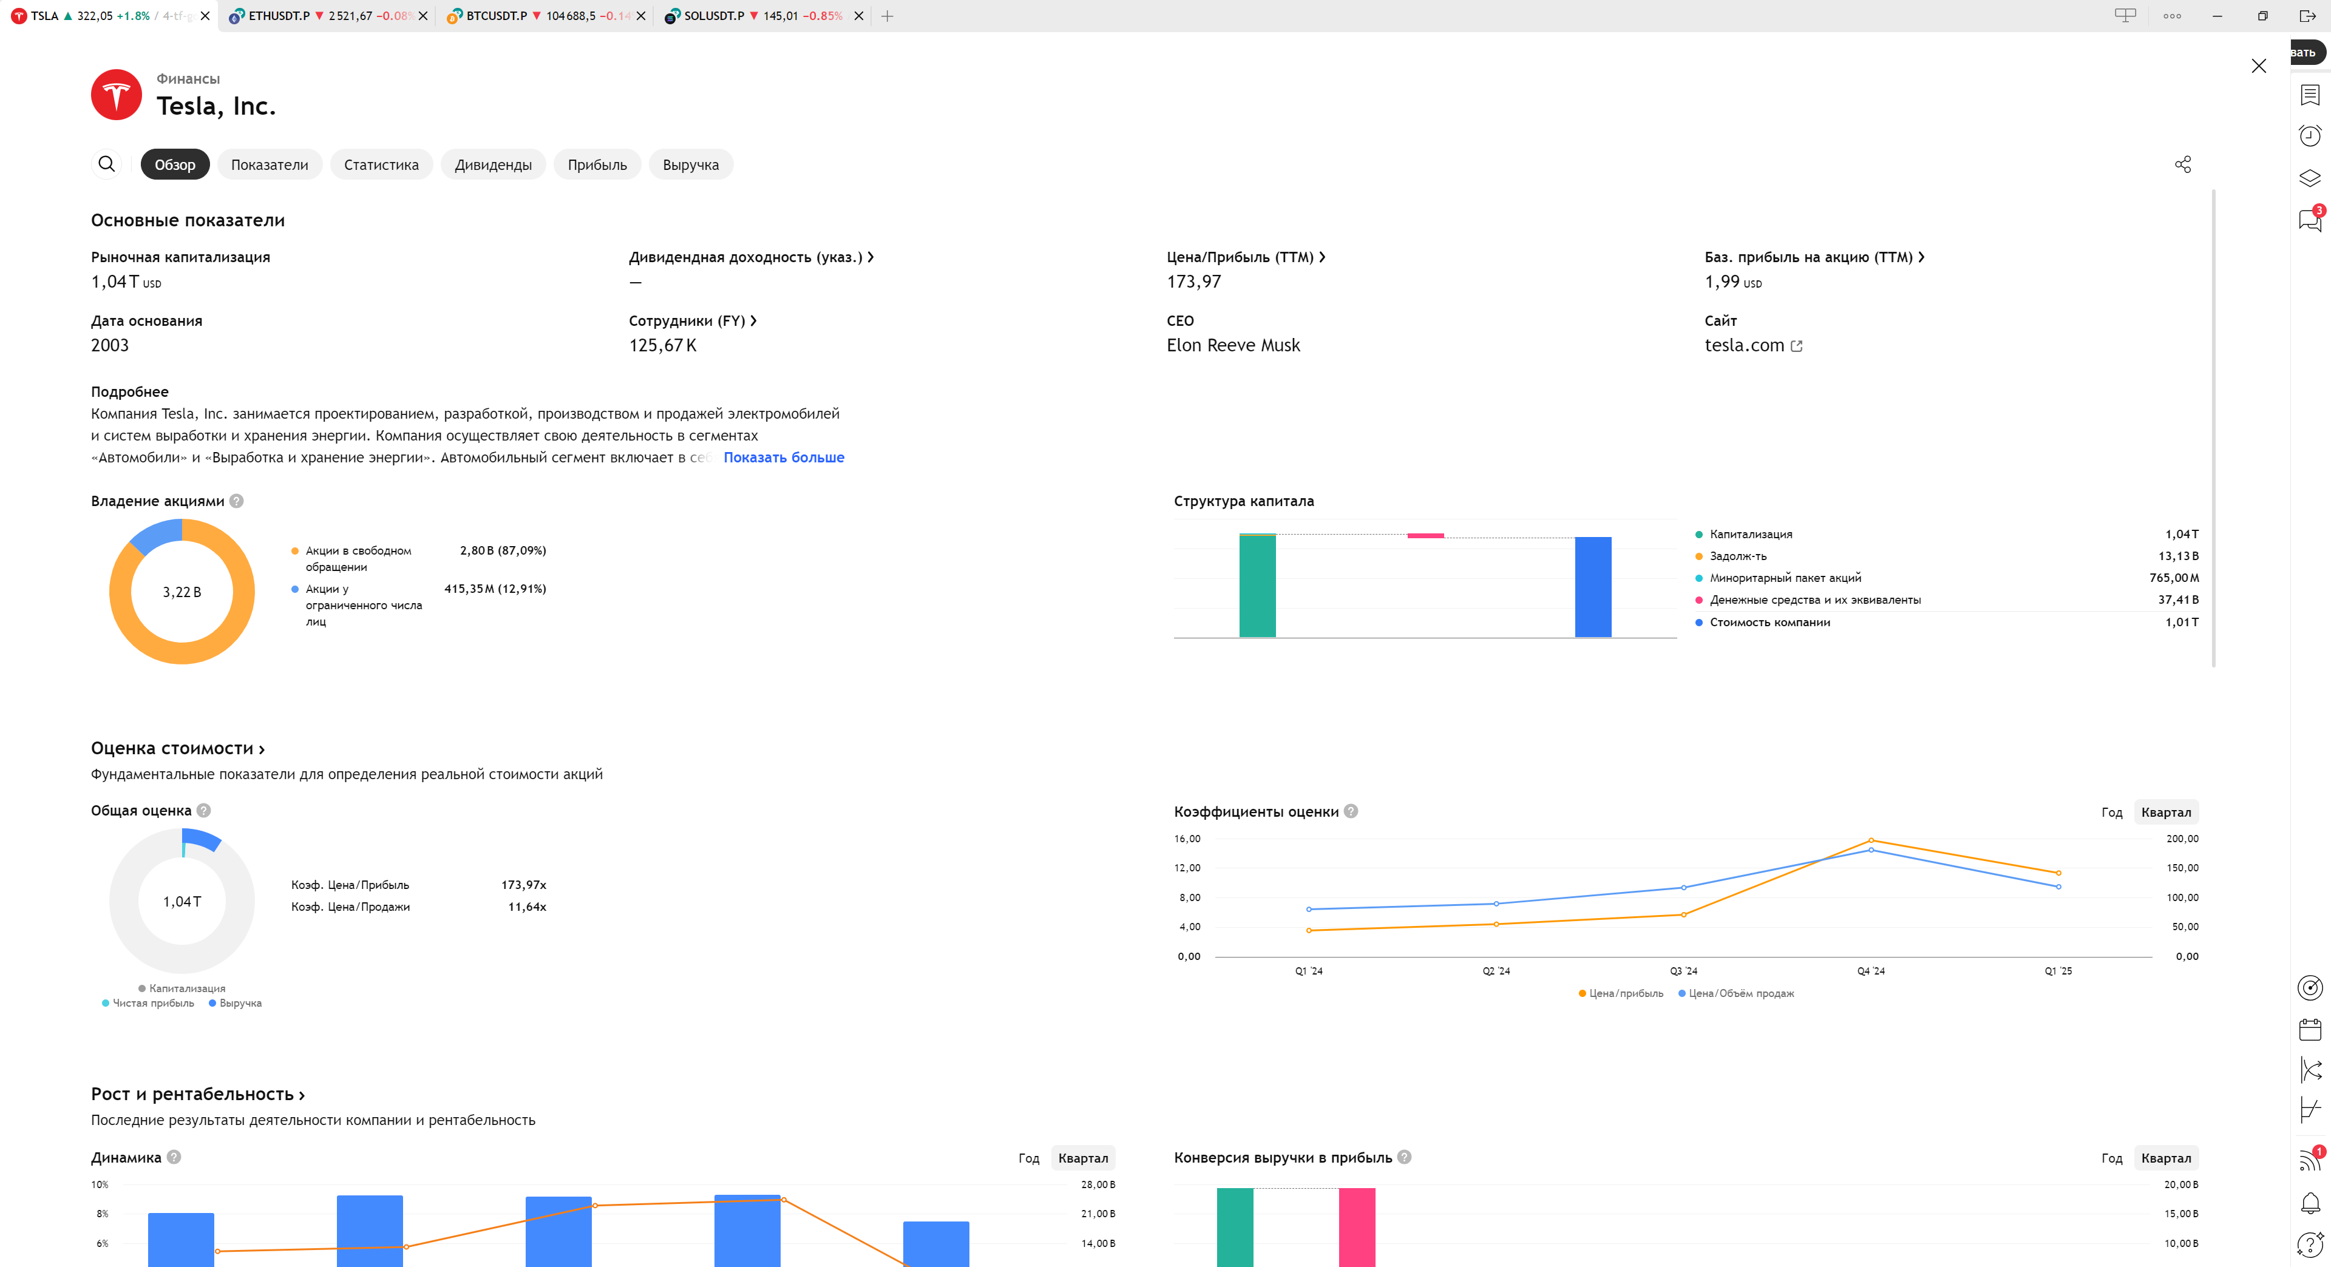Open external link icon beside tesla.com

point(1796,345)
